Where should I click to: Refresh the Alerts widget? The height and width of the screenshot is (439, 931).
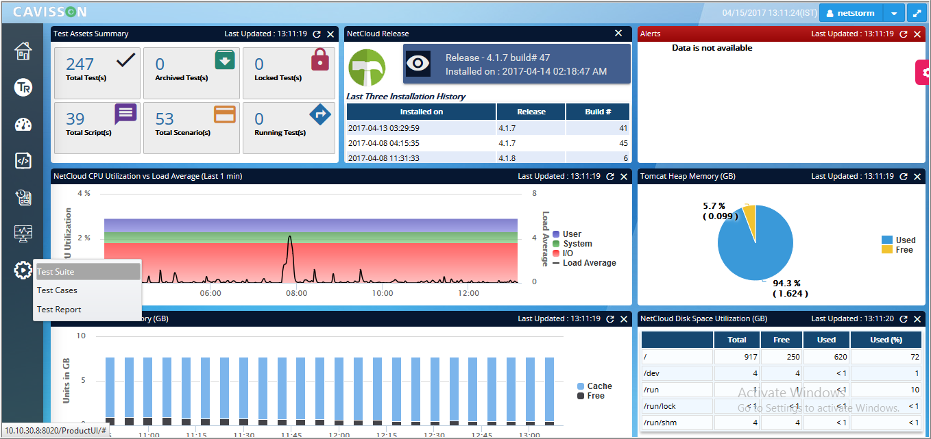pos(904,34)
